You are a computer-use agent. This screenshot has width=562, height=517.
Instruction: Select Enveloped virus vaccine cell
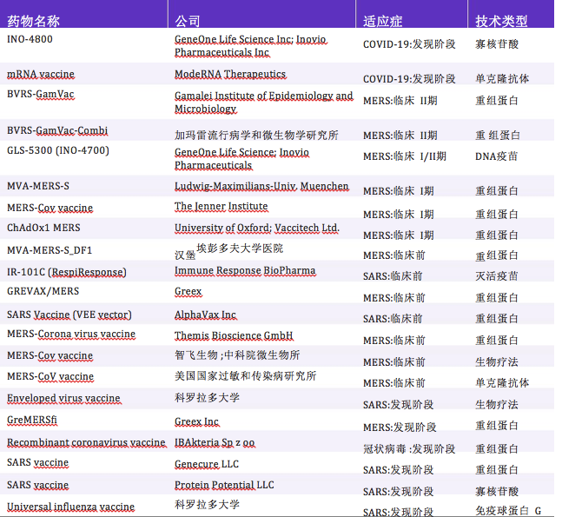click(63, 398)
